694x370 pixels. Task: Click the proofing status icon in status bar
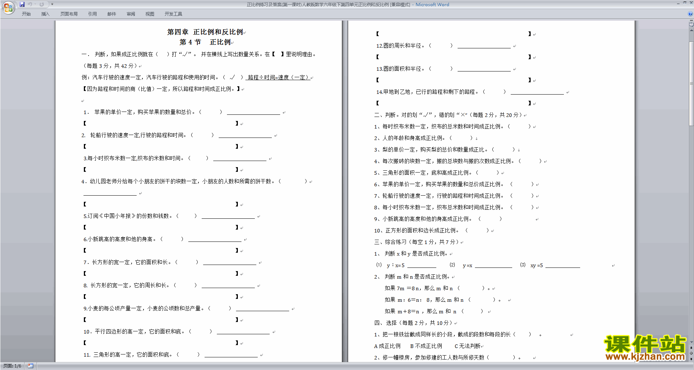(x=30, y=366)
